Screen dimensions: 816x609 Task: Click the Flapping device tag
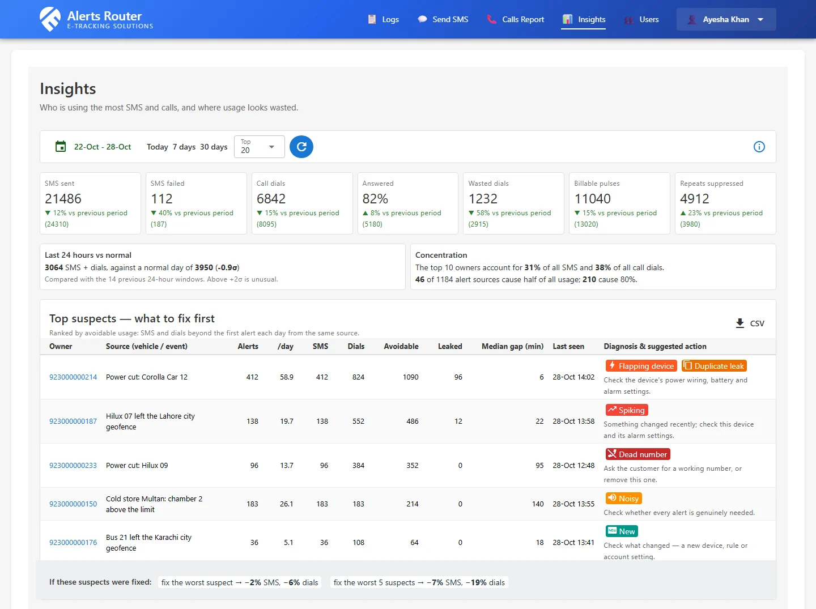point(641,366)
